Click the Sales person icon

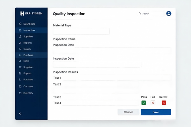point(20,61)
